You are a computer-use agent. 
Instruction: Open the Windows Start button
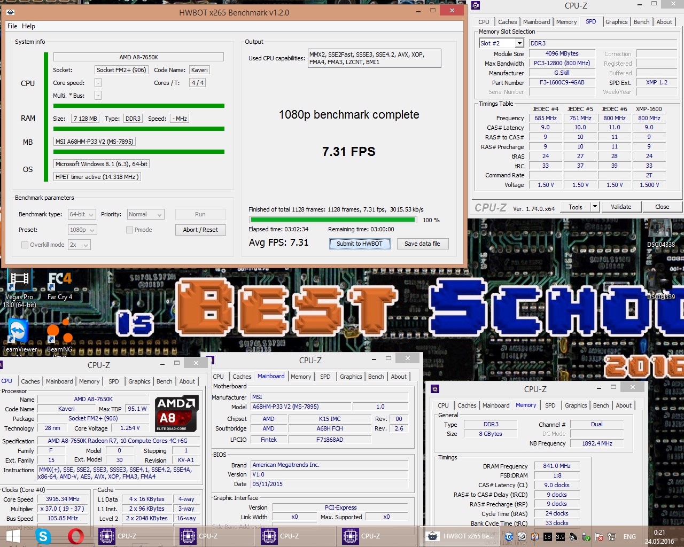[x=13, y=536]
